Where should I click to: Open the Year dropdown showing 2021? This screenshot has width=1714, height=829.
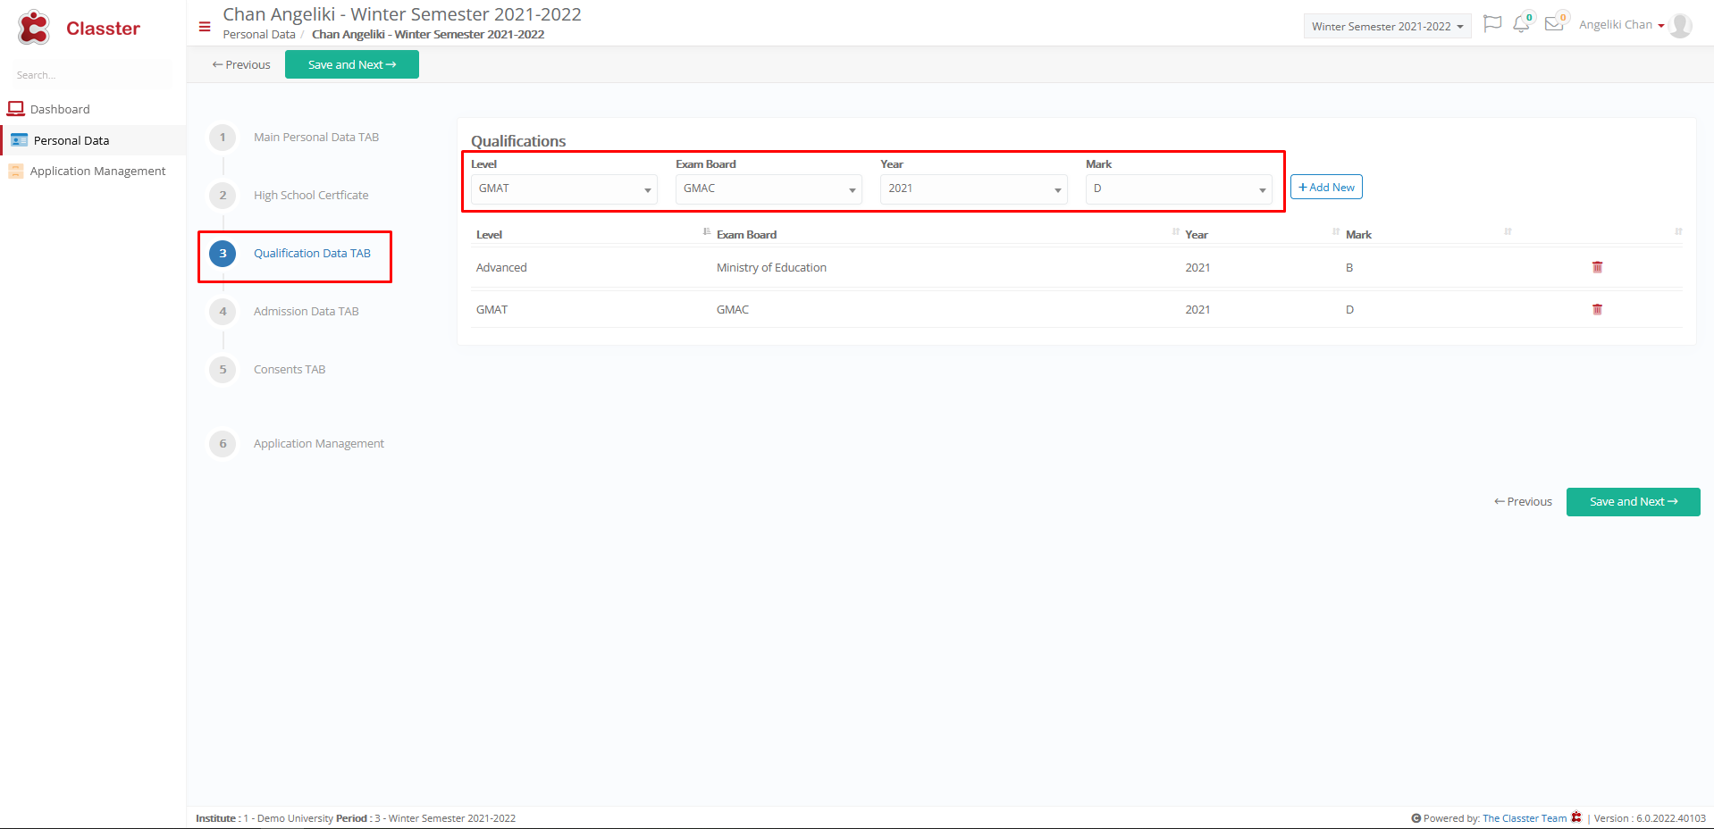pos(973,188)
